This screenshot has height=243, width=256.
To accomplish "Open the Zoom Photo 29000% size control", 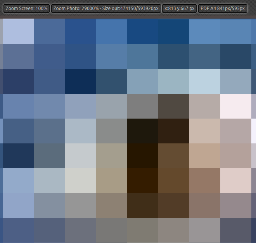I will (106, 9).
